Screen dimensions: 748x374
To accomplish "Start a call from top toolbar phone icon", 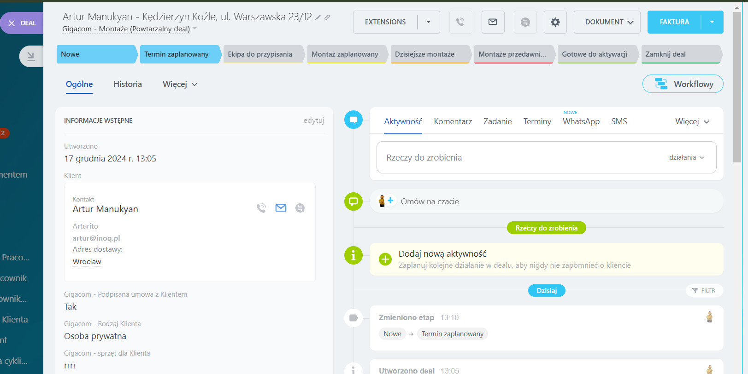I will (x=460, y=22).
